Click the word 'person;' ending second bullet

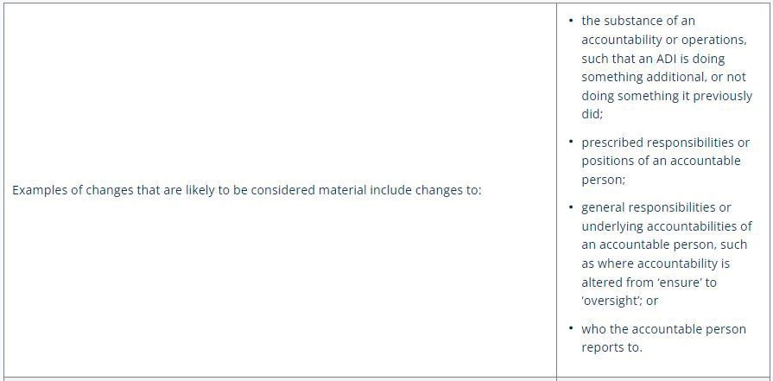pos(604,181)
